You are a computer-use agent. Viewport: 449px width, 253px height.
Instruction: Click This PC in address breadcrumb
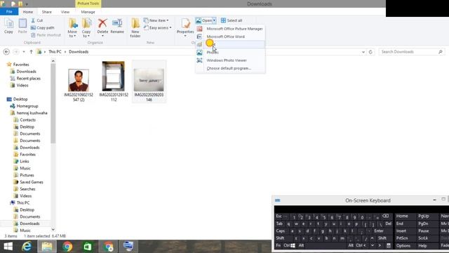click(x=55, y=52)
